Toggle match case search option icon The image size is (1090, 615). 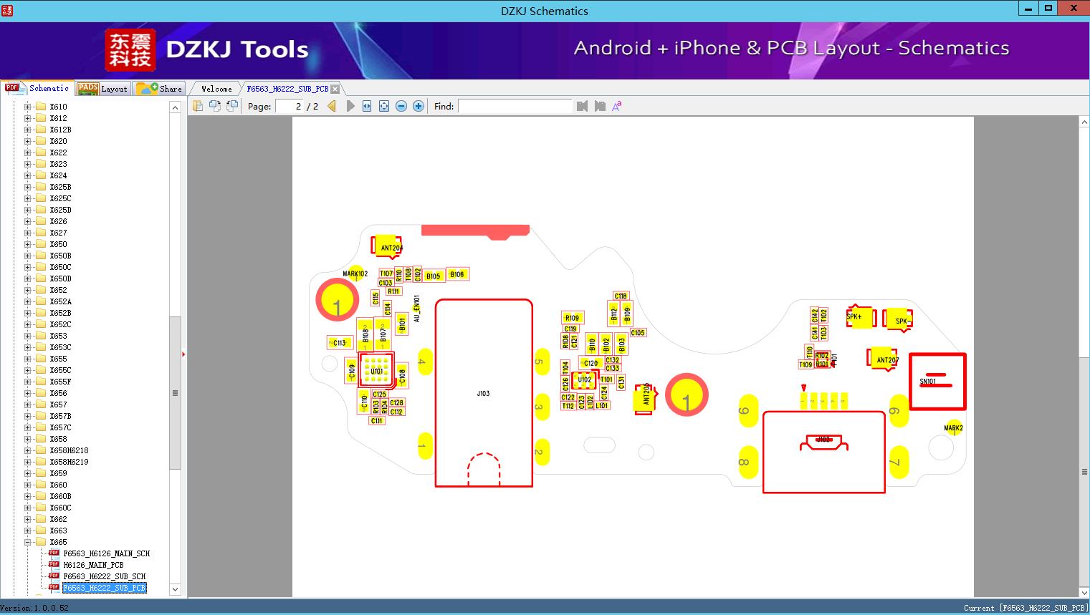pyautogui.click(x=616, y=106)
